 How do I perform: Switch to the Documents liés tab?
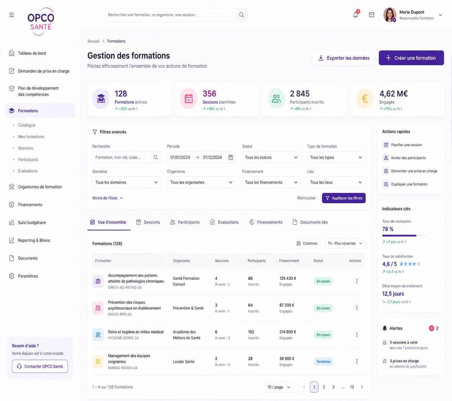tap(310, 222)
